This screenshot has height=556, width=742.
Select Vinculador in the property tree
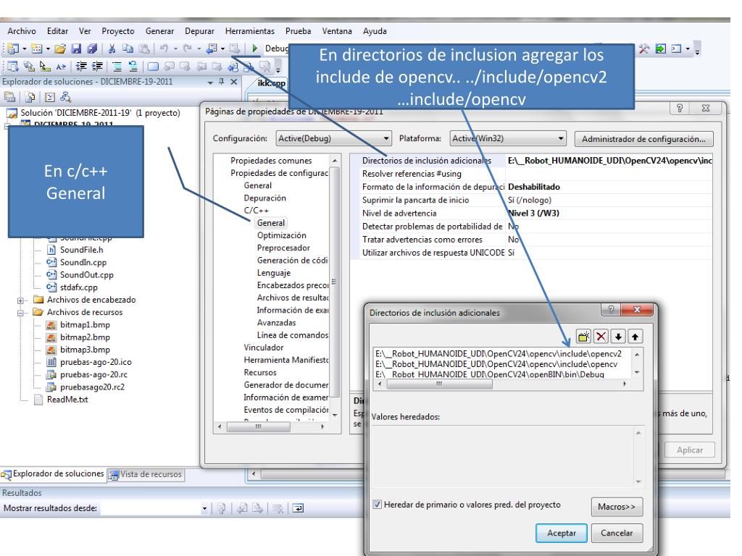[x=264, y=347]
